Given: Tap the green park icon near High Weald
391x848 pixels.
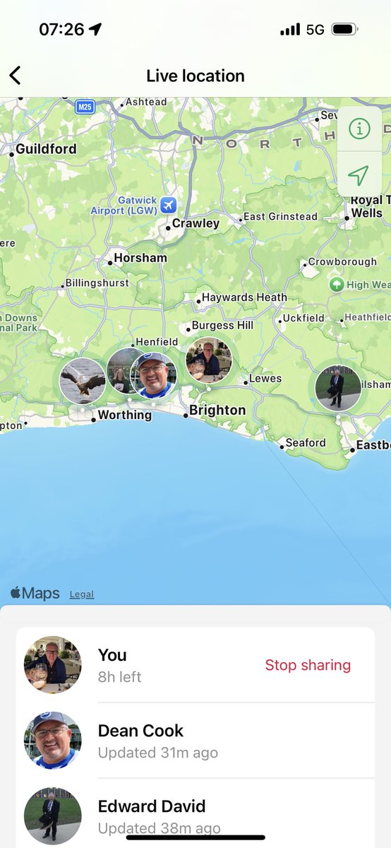Looking at the screenshot, I should pyautogui.click(x=337, y=284).
